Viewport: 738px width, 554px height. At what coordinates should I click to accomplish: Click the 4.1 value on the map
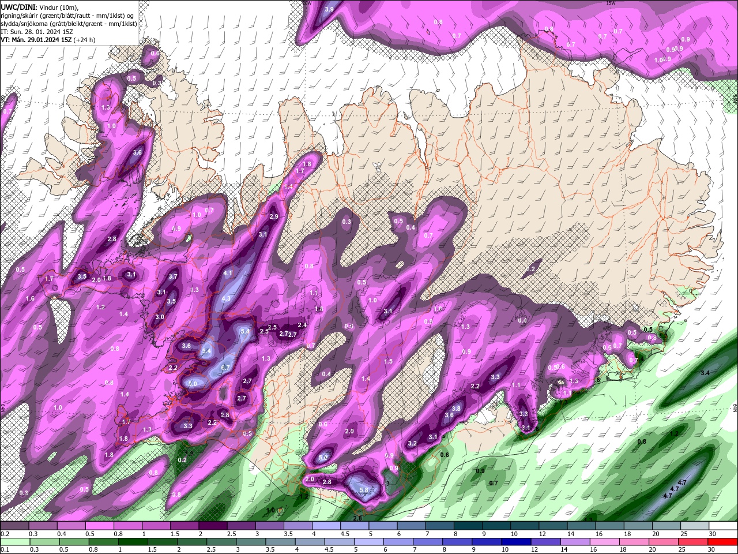click(228, 274)
